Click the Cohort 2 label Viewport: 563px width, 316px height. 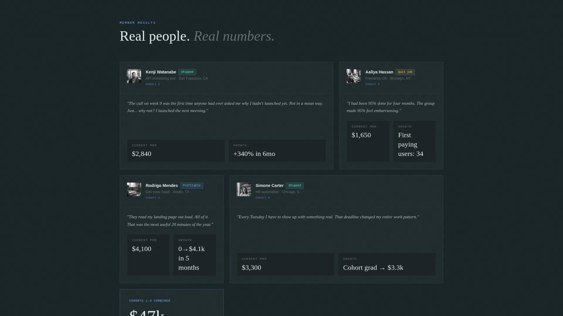(x=153, y=84)
